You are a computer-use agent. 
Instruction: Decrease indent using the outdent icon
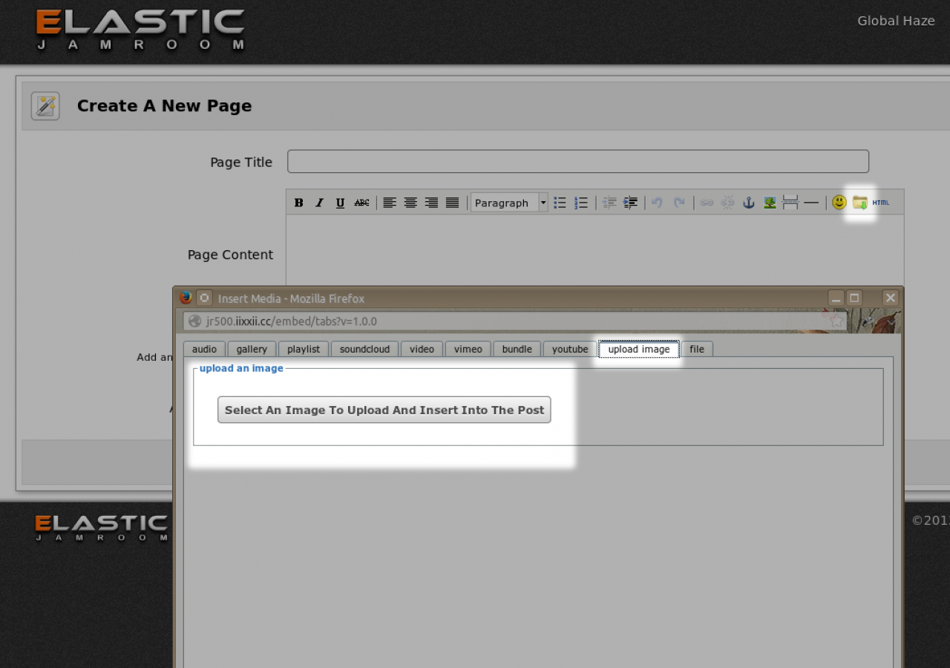[609, 203]
